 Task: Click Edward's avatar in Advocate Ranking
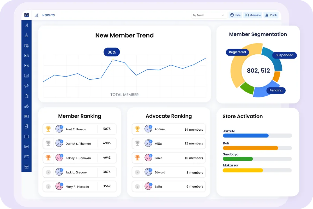click(148, 172)
